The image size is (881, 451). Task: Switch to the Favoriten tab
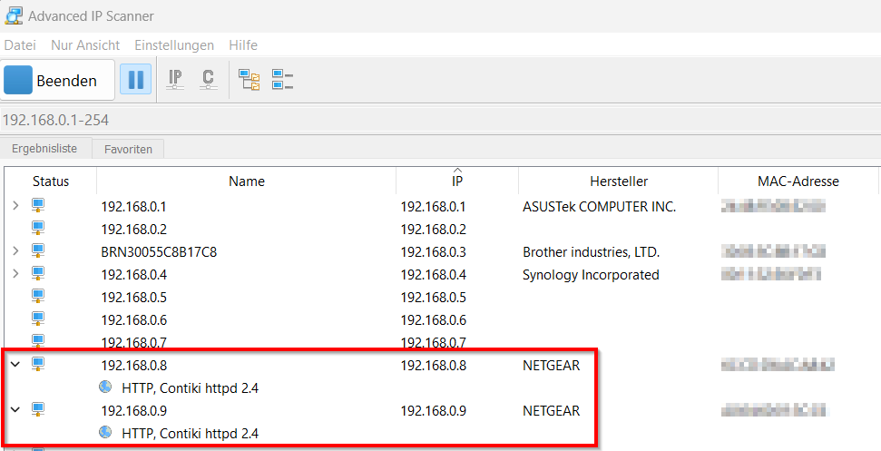[128, 150]
